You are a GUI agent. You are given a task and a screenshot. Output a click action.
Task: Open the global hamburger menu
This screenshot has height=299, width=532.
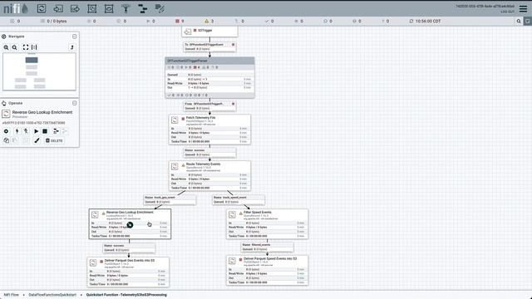coord(523,8)
